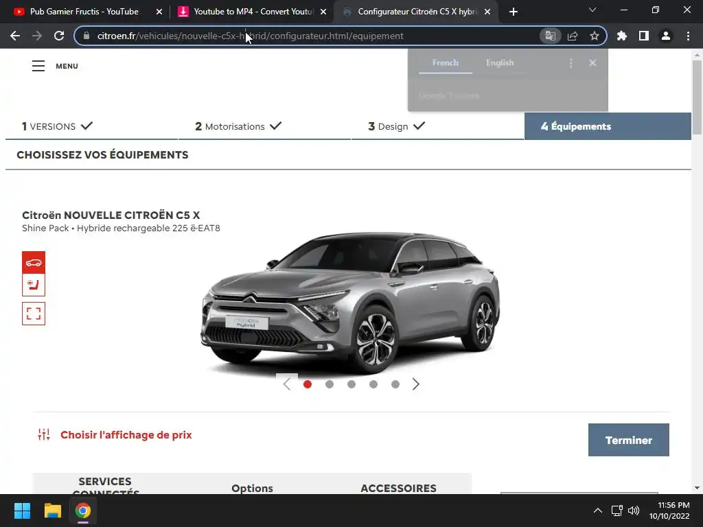
Task: Open clock showing 11:56 PM
Action: tap(669, 511)
